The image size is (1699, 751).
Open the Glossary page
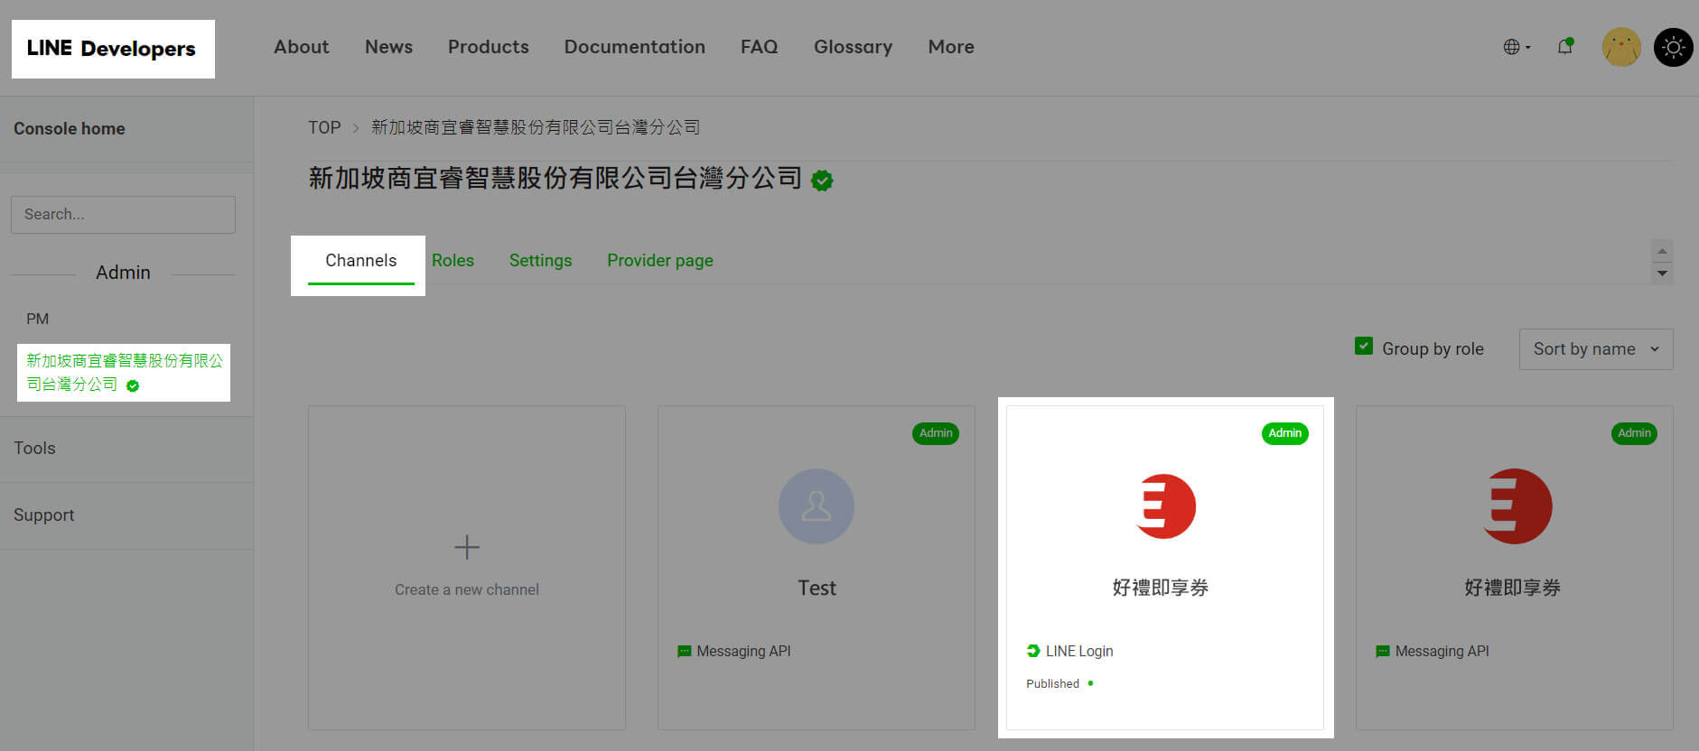(x=853, y=47)
